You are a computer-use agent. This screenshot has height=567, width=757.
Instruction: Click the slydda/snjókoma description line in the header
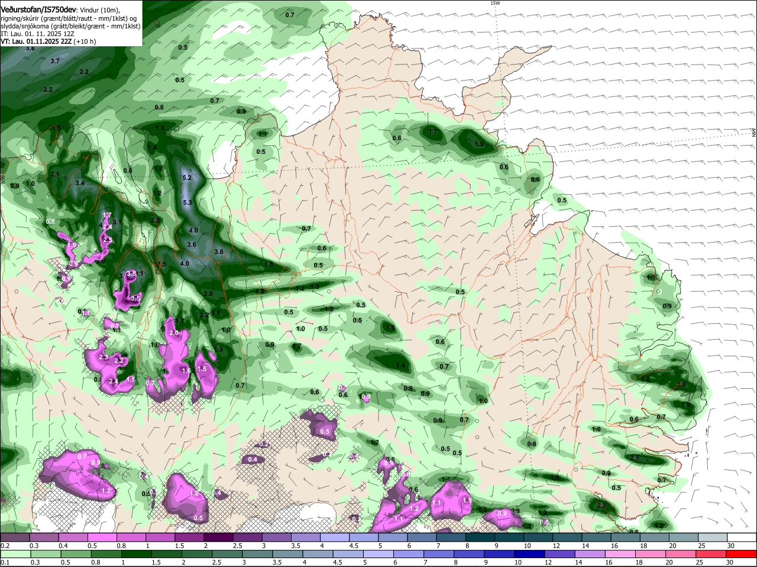(x=70, y=26)
